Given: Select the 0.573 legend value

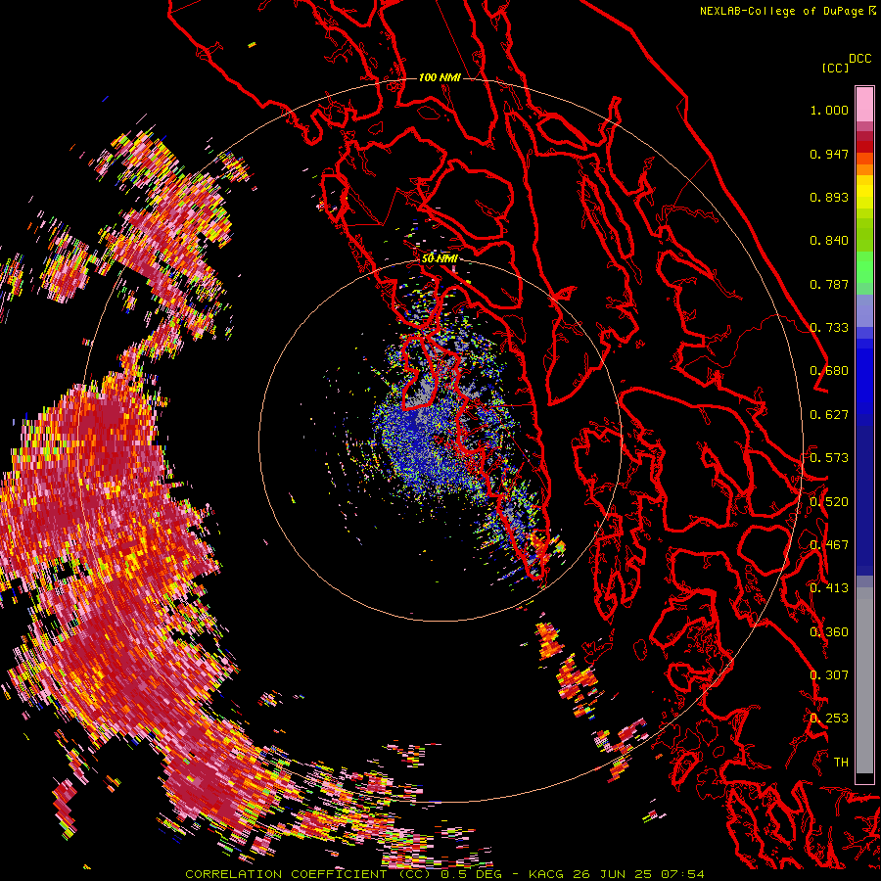Looking at the screenshot, I should point(829,458).
